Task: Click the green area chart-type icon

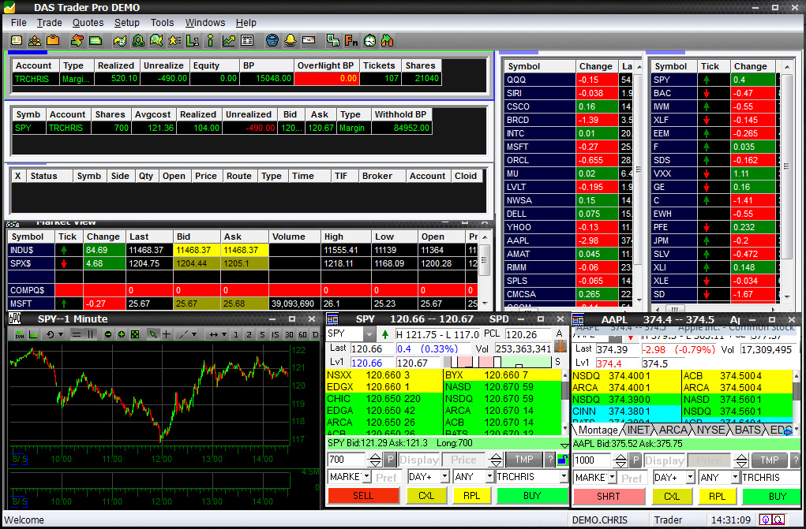Action: pos(33,334)
